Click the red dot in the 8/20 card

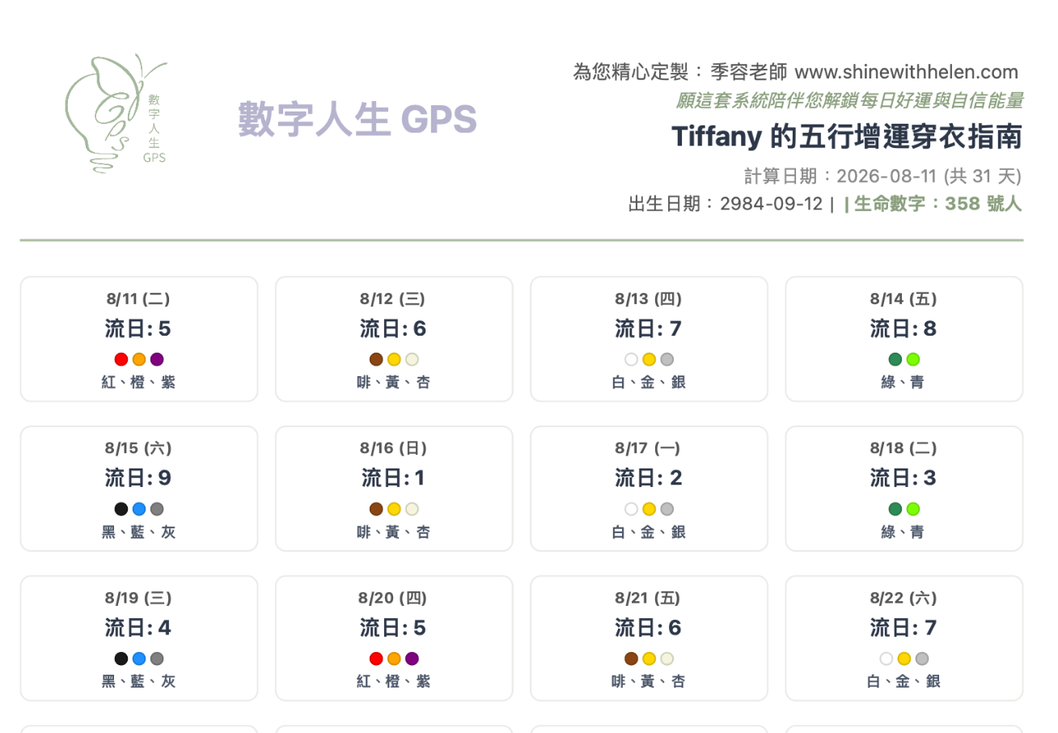(x=376, y=659)
